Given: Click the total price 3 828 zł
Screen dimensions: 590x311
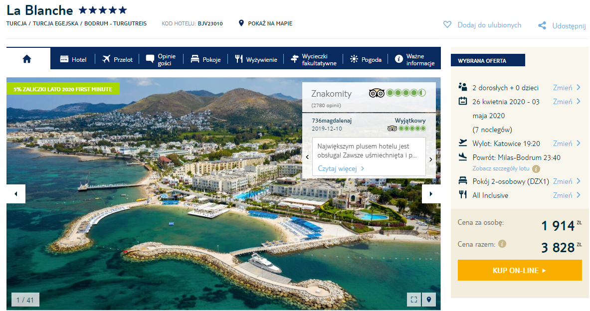Looking at the screenshot, I should pos(561,247).
